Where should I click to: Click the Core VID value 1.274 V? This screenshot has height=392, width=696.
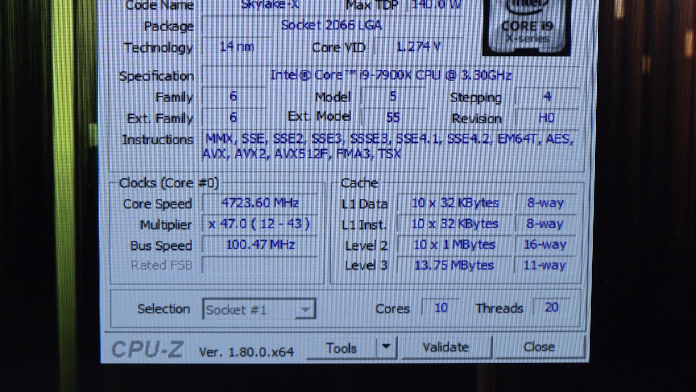418,47
